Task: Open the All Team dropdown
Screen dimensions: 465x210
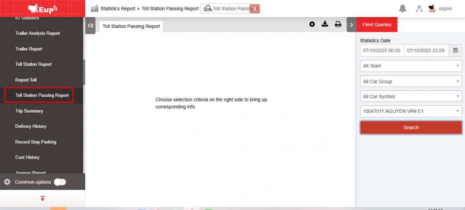Action: [411, 66]
